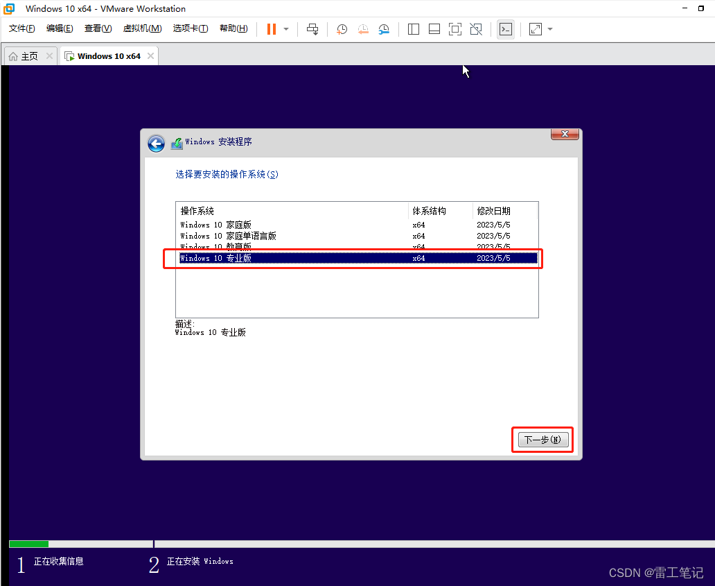
Task: Open the 文件(F) menu
Action: [x=22, y=28]
